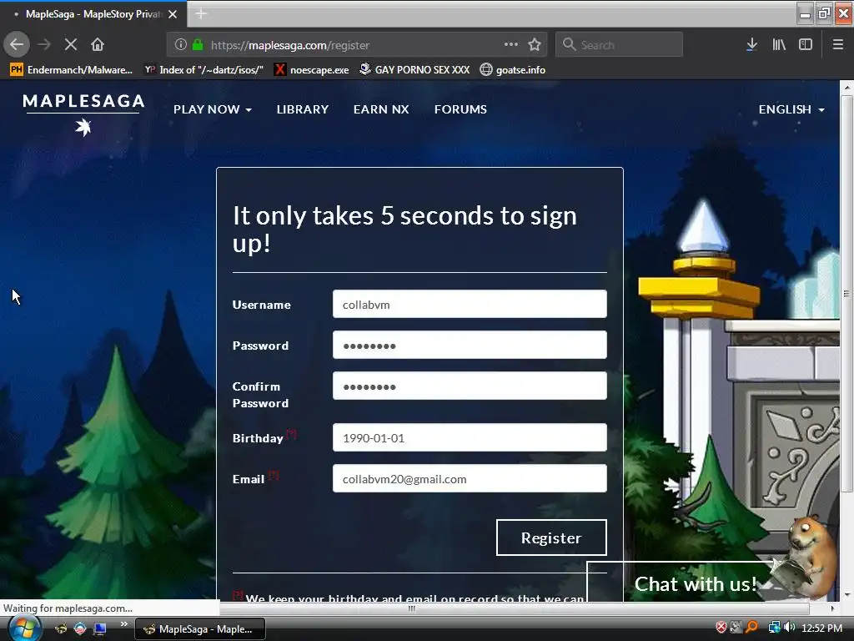Expand the PLAY NOW dropdown
Viewport: 854px width, 641px height.
213,109
